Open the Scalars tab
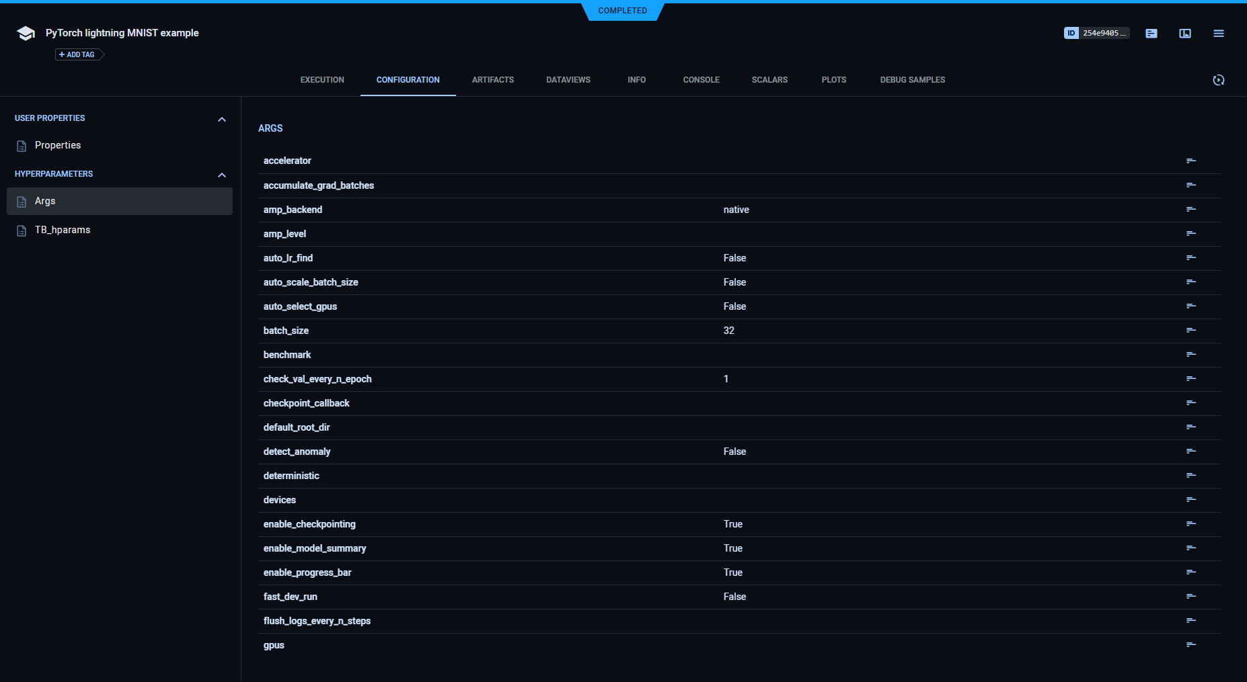 click(769, 80)
